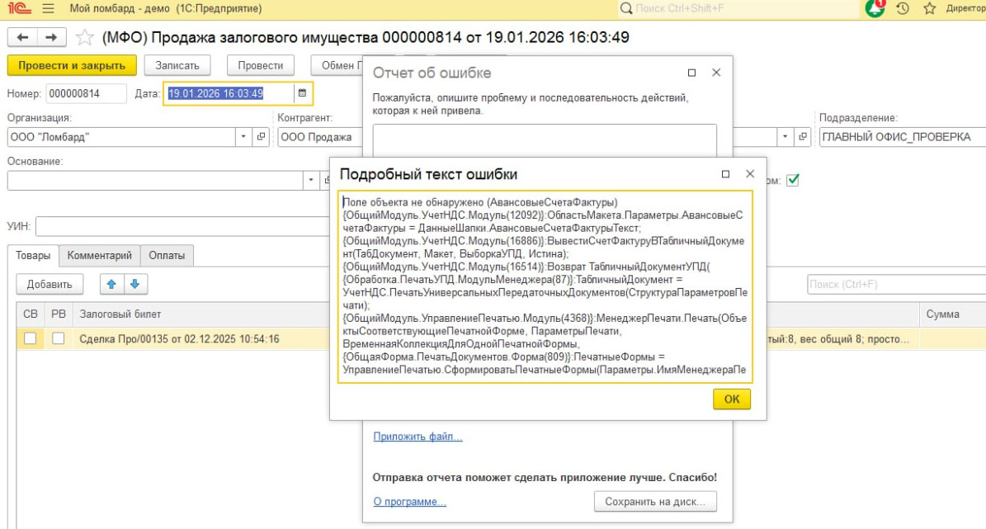Expand the Организация dropdown
The height and width of the screenshot is (529, 986).
[244, 136]
